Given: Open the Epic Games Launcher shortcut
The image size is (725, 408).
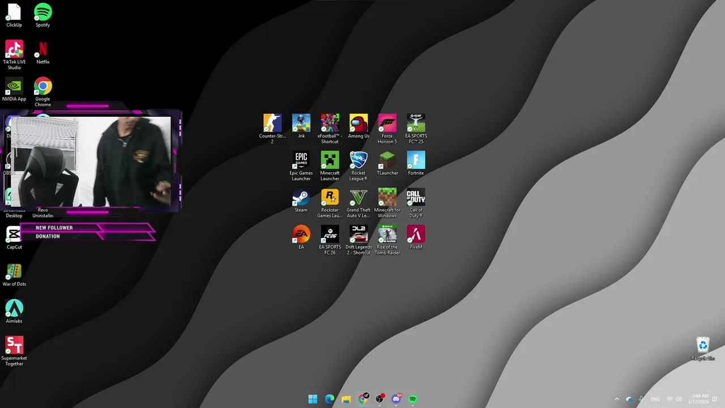Looking at the screenshot, I should [301, 166].
